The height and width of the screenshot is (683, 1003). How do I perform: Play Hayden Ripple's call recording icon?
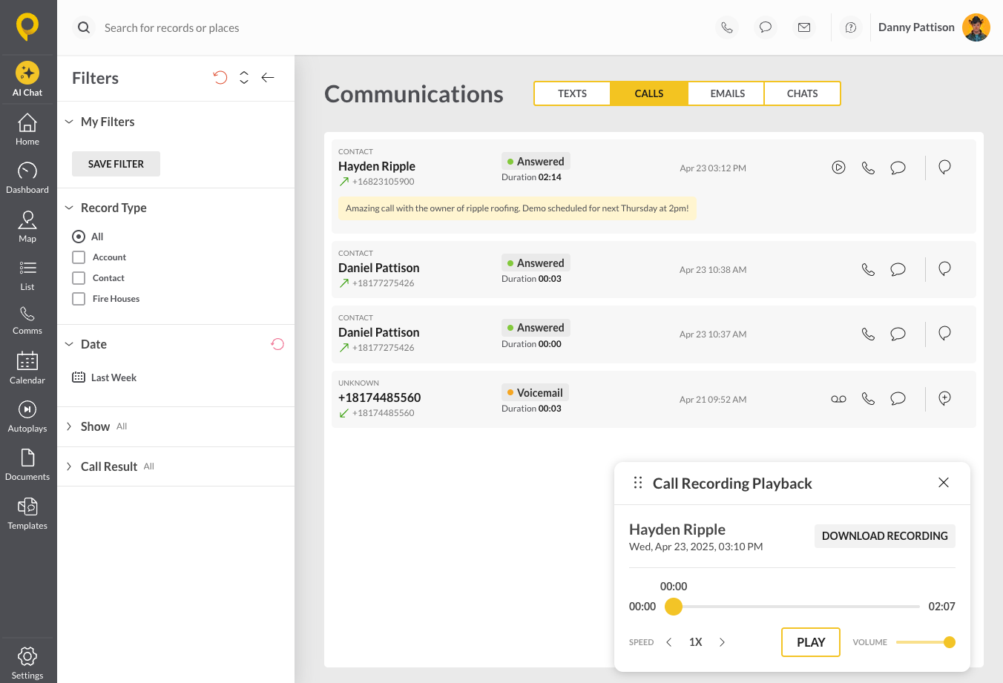coord(838,168)
